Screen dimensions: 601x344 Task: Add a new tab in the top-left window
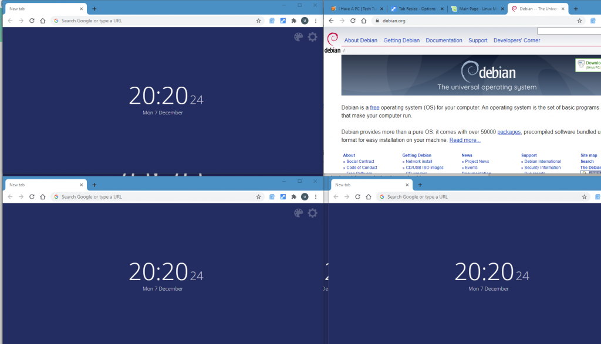(x=94, y=9)
